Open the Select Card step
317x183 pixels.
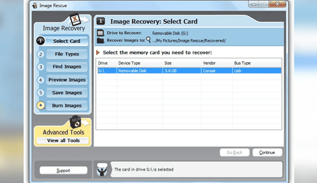tap(67, 41)
